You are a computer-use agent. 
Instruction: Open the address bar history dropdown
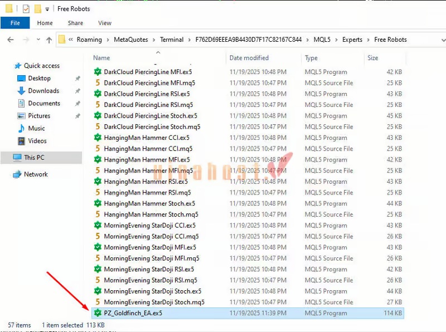(443, 40)
